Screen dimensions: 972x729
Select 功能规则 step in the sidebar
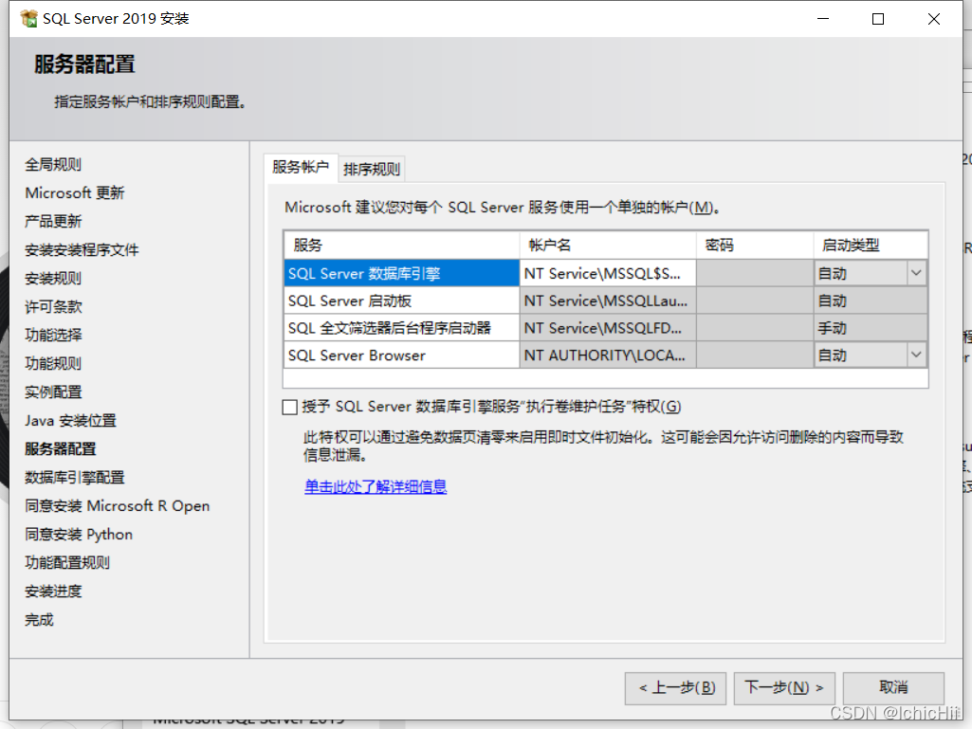click(x=53, y=364)
